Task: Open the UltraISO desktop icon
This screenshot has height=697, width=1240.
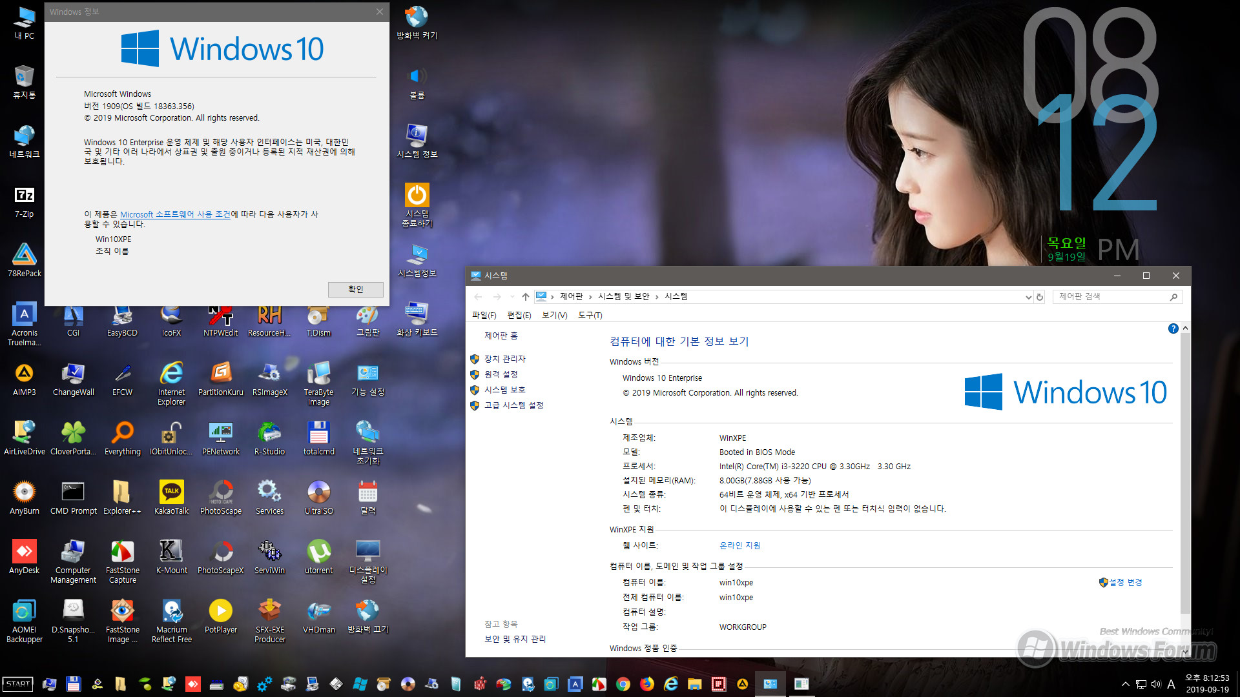Action: coord(318,498)
